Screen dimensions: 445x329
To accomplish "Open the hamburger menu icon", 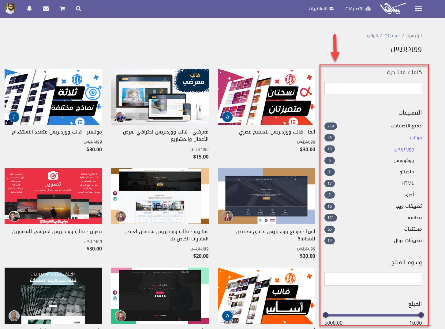I will point(418,9).
